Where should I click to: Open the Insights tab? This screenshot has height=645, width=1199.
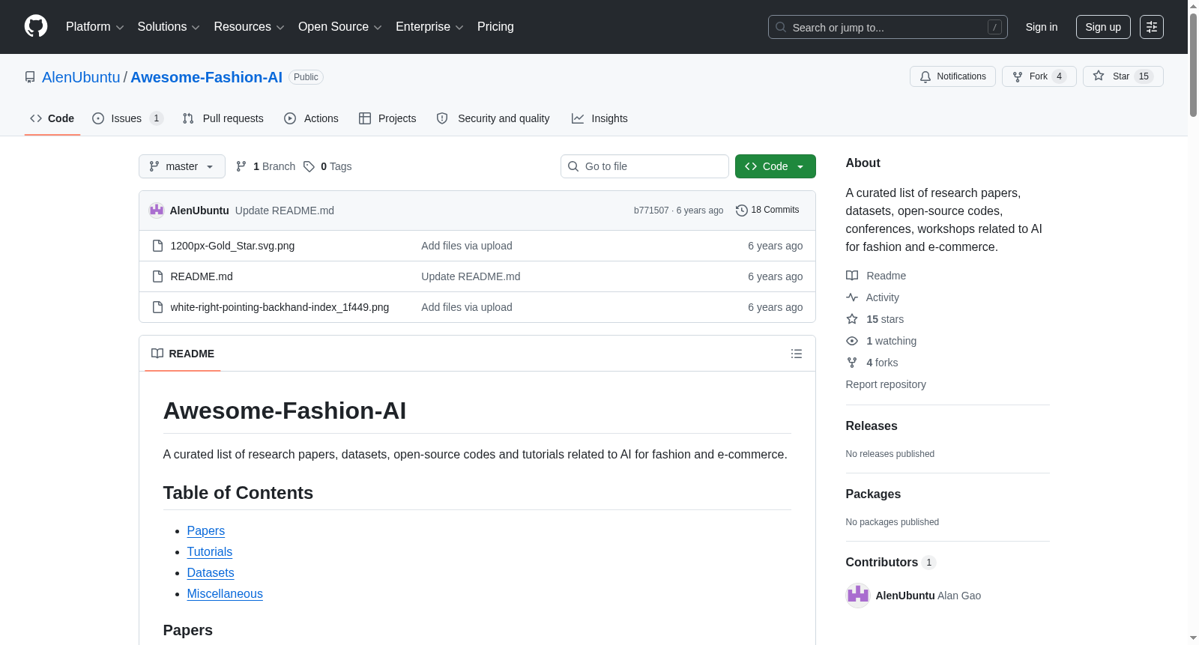599,118
